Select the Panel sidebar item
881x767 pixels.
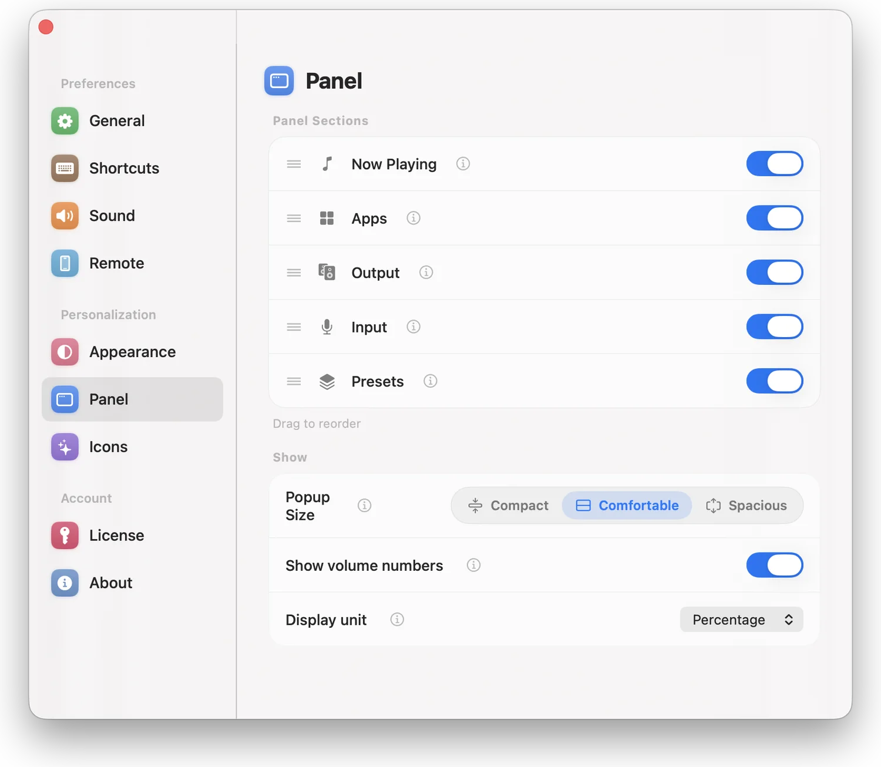(132, 399)
